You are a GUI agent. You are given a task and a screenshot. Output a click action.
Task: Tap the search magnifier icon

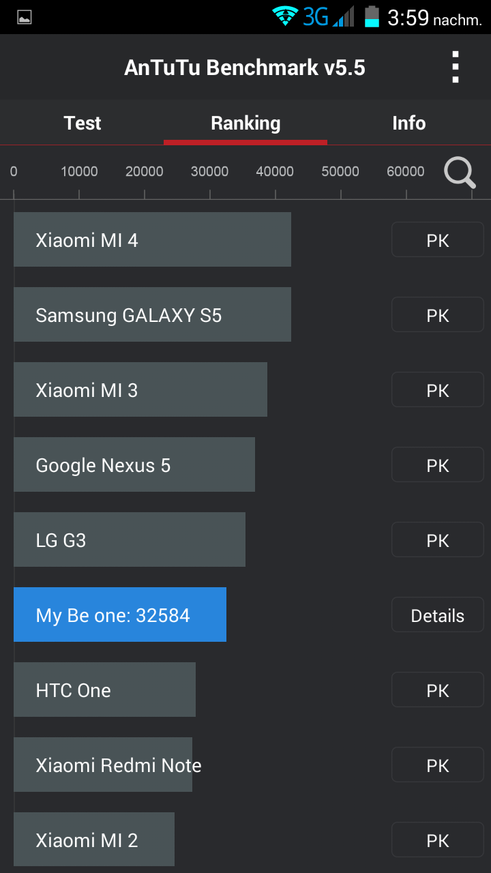coord(460,173)
